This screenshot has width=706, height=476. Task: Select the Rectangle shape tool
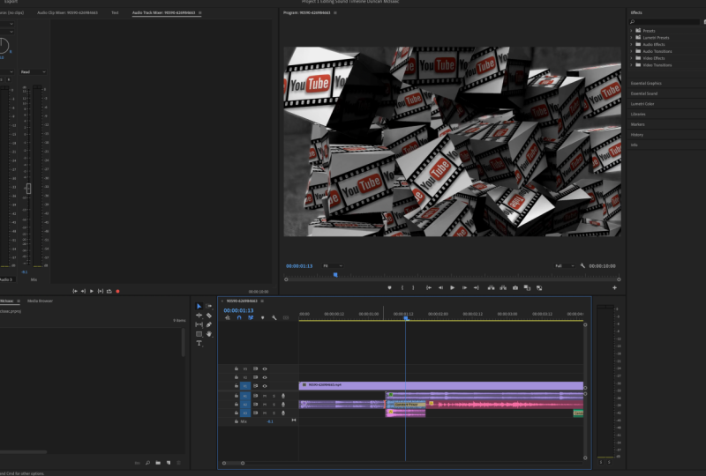199,334
